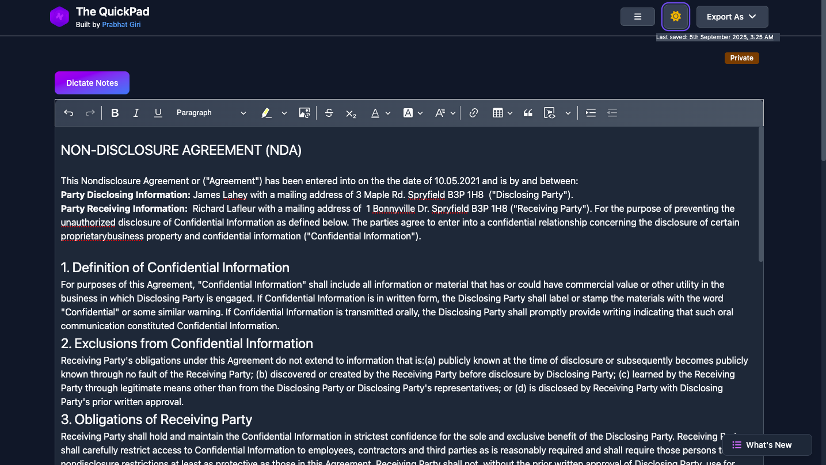Toggle subscript formatting
Image resolution: width=826 pixels, height=465 pixels.
(x=351, y=113)
